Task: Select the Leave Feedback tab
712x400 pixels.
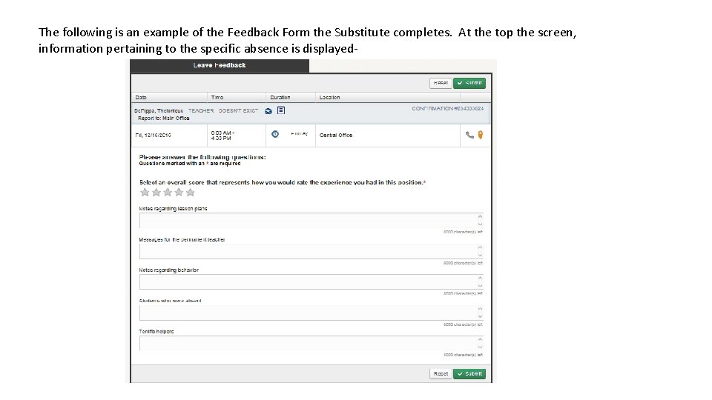Action: click(x=220, y=65)
